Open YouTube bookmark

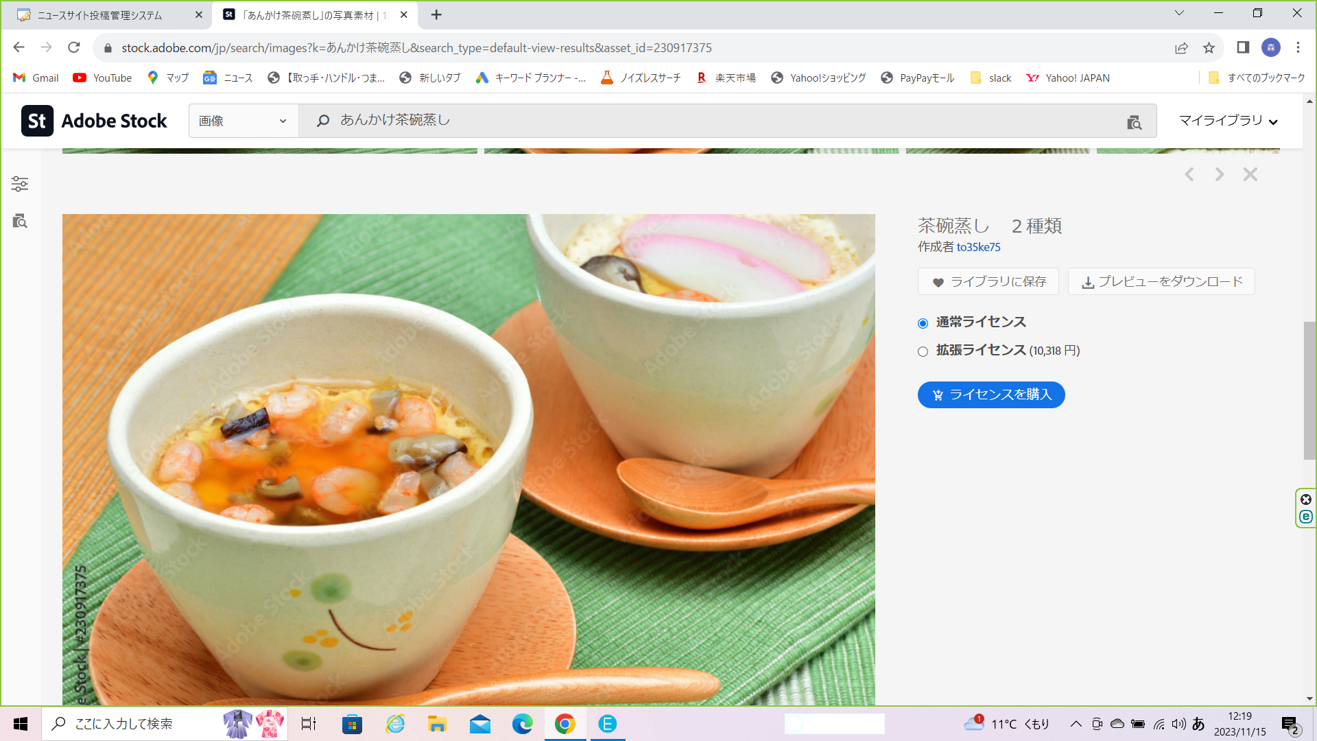tap(103, 78)
